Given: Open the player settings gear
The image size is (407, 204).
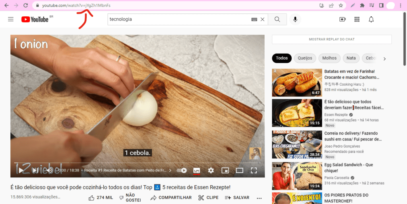Looking at the screenshot, I should (x=211, y=170).
